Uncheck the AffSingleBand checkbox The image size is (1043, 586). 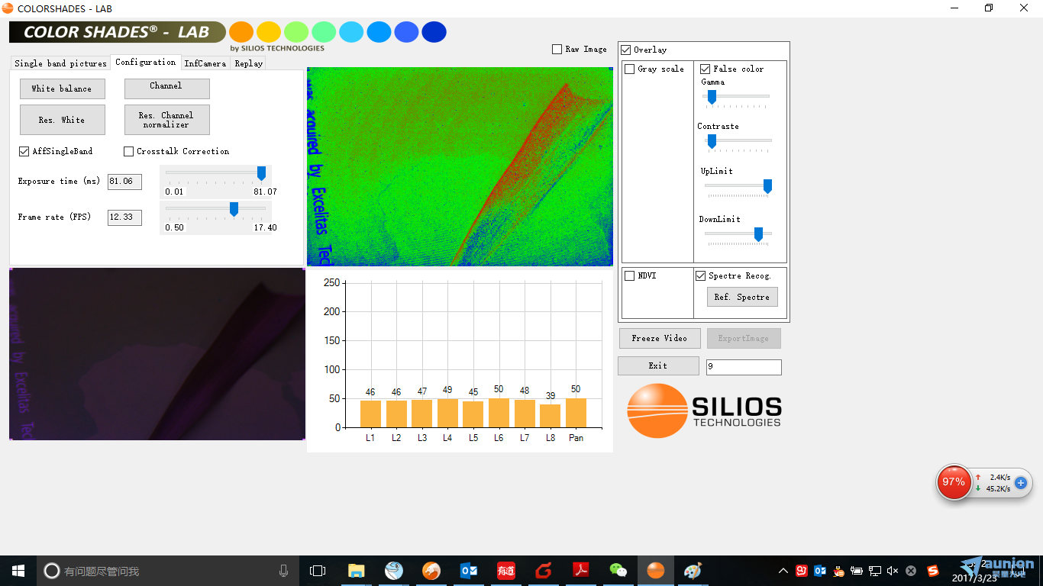pyautogui.click(x=24, y=151)
